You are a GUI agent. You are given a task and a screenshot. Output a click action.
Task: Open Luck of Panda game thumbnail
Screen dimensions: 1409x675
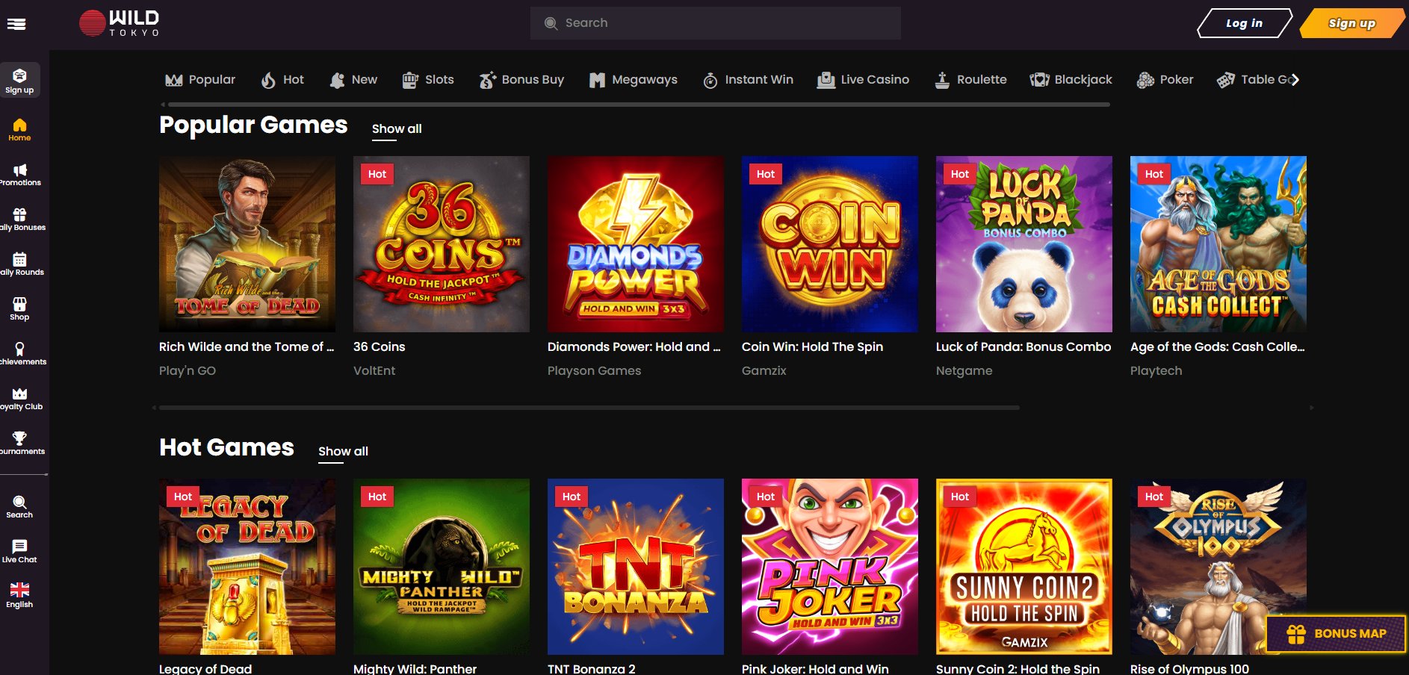1024,244
